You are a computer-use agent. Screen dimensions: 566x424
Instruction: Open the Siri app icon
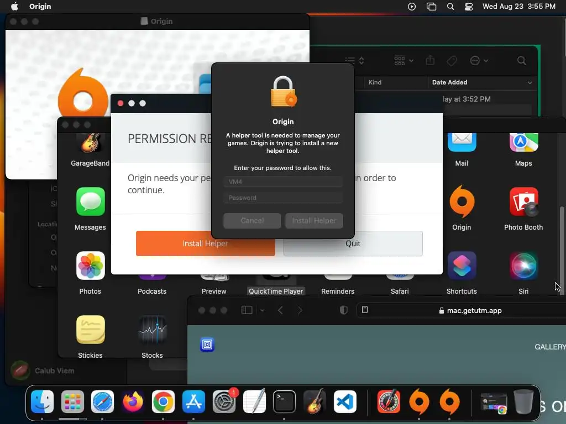(523, 266)
